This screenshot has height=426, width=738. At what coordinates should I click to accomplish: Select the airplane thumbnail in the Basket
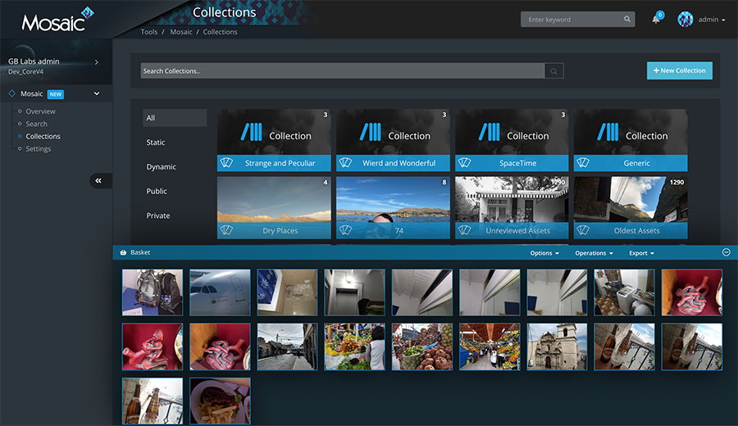point(220,292)
